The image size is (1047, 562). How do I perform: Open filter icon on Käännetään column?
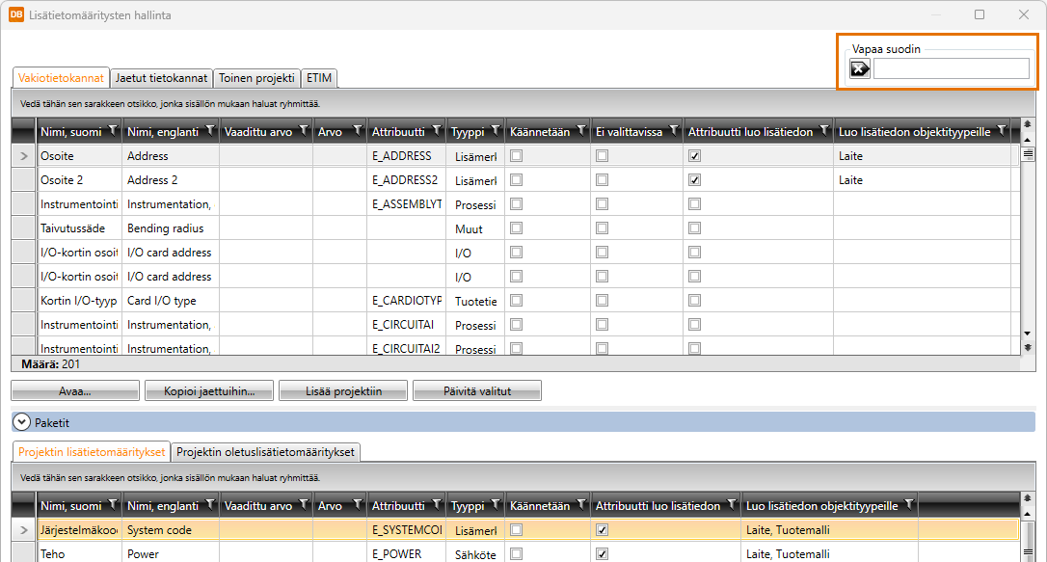click(579, 131)
